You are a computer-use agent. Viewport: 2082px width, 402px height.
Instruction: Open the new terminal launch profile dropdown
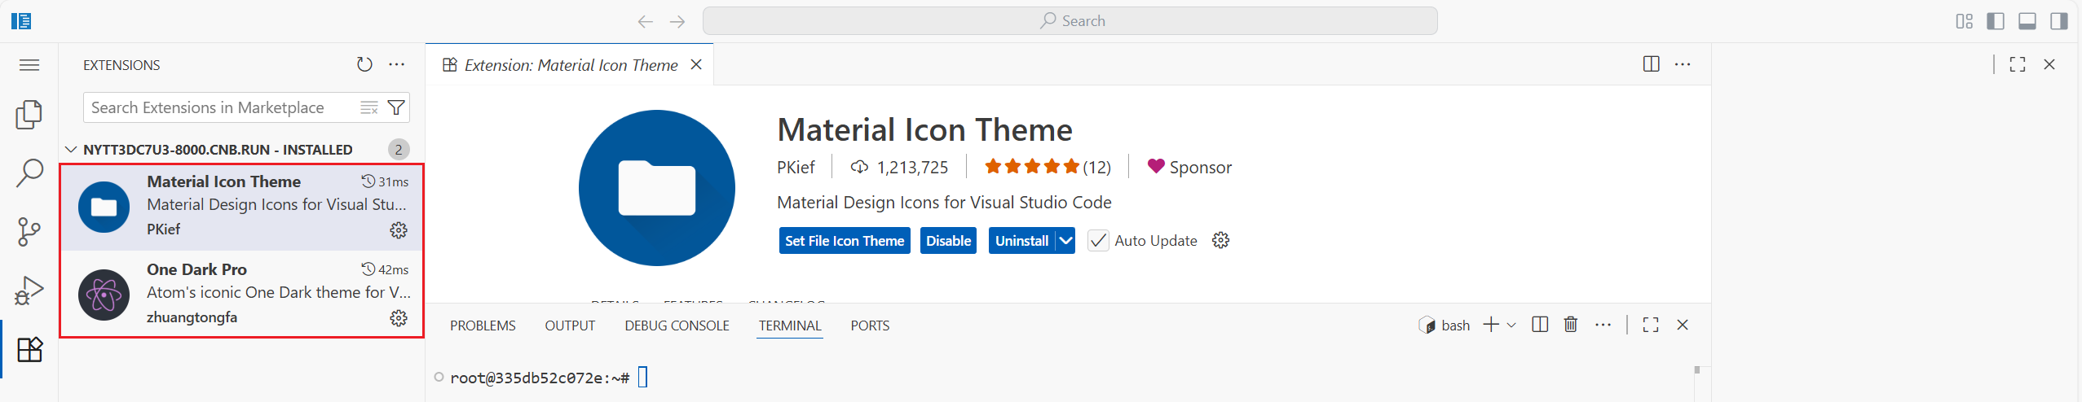[x=1511, y=326]
